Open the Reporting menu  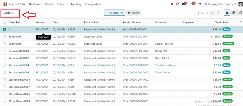coord(76,4)
